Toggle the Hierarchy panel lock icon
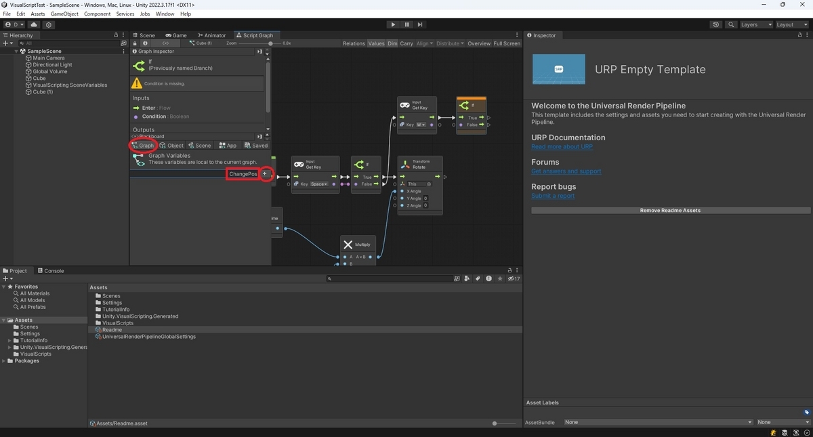This screenshot has width=813, height=437. [116, 35]
